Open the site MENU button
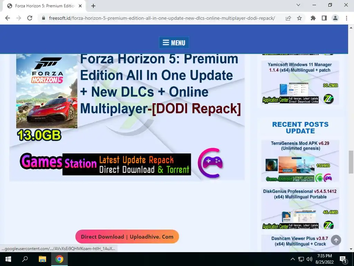The width and height of the screenshot is (354, 266). [x=174, y=43]
